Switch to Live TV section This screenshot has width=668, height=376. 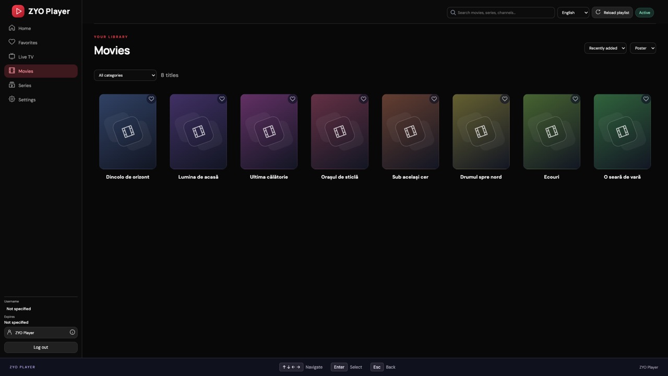(41, 56)
